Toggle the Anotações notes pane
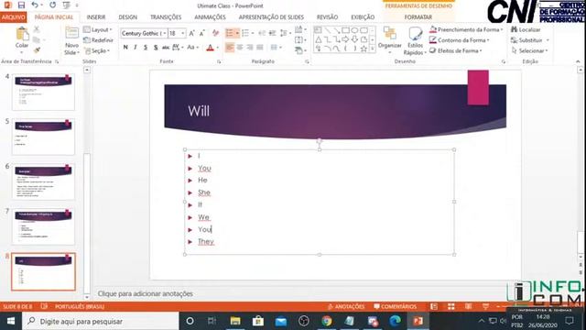 tap(346, 306)
